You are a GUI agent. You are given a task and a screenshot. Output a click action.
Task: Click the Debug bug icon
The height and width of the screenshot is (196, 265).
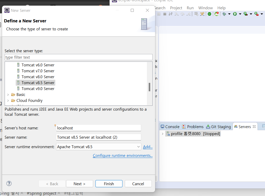point(224,14)
